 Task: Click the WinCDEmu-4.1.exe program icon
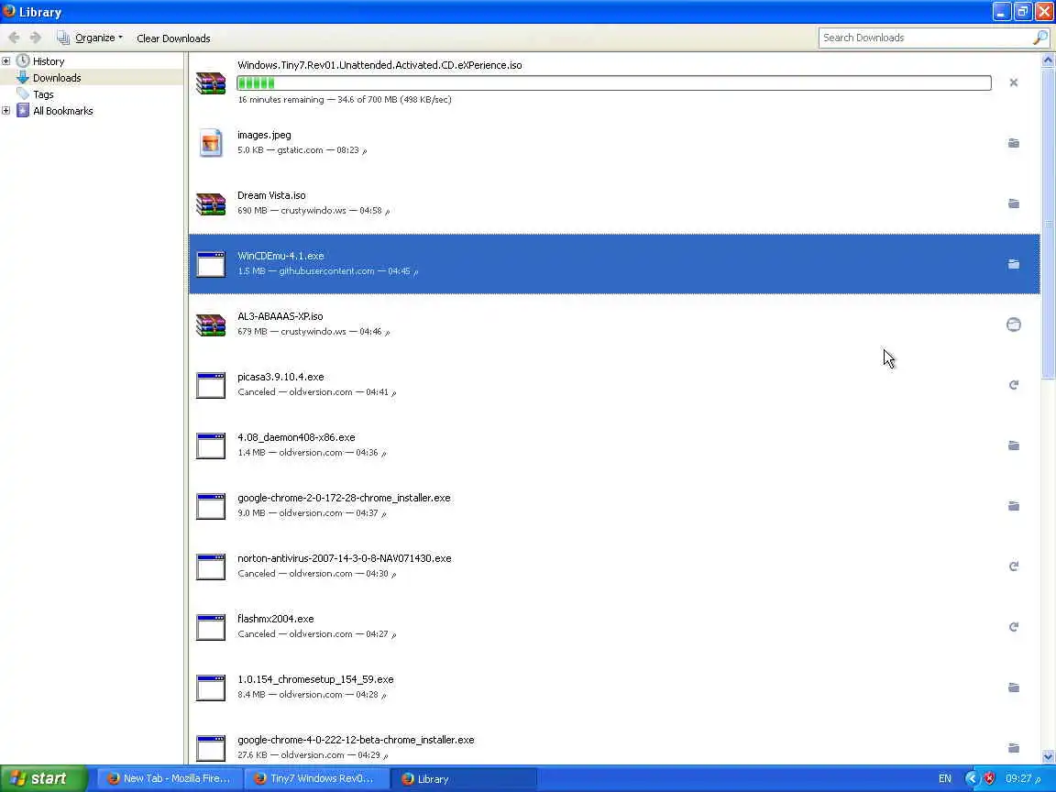click(211, 264)
